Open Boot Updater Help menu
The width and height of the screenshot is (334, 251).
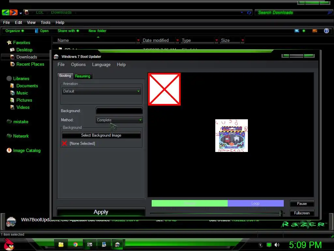pos(121,64)
